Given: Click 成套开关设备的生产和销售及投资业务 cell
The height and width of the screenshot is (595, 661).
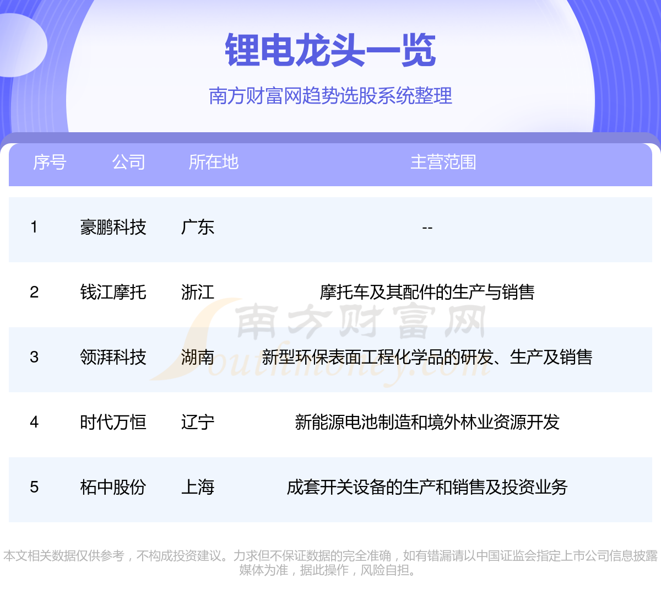Looking at the screenshot, I should (427, 487).
